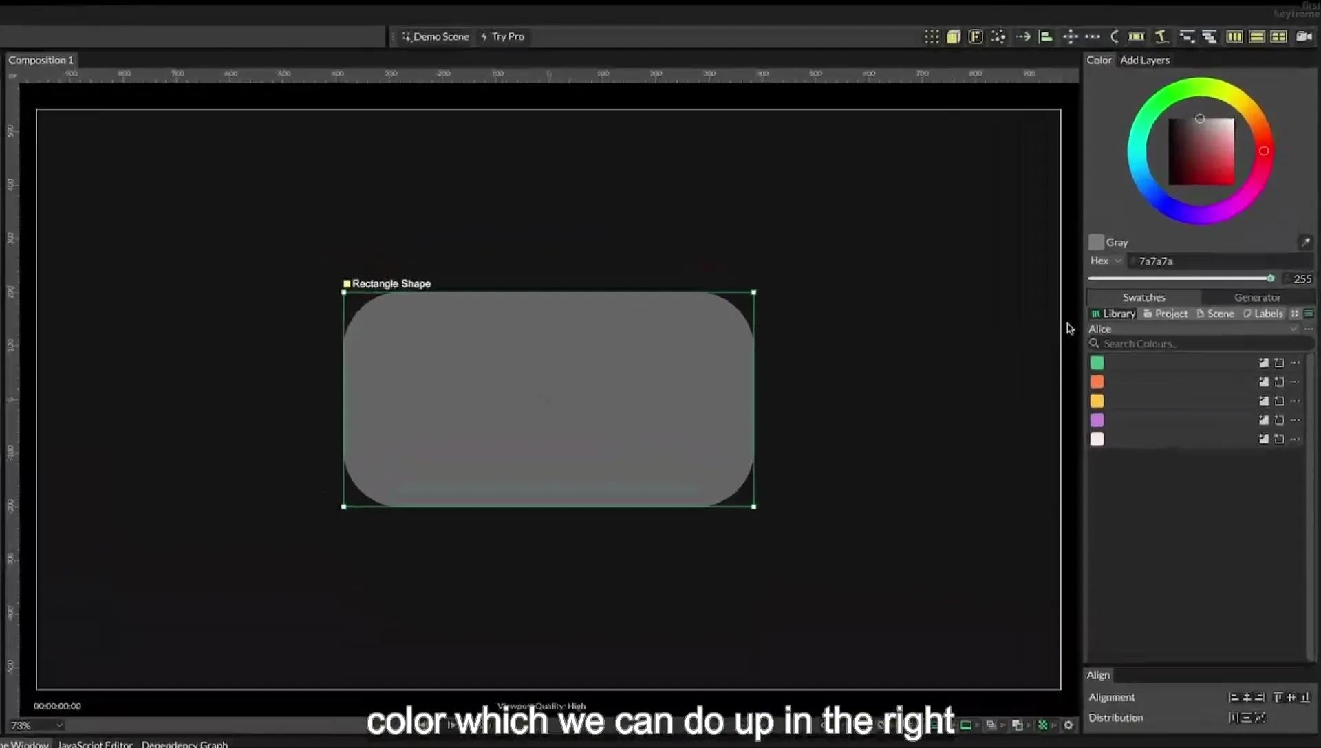The height and width of the screenshot is (748, 1321).
Task: Click the dotted grid icon in the top toolbar
Action: (932, 36)
